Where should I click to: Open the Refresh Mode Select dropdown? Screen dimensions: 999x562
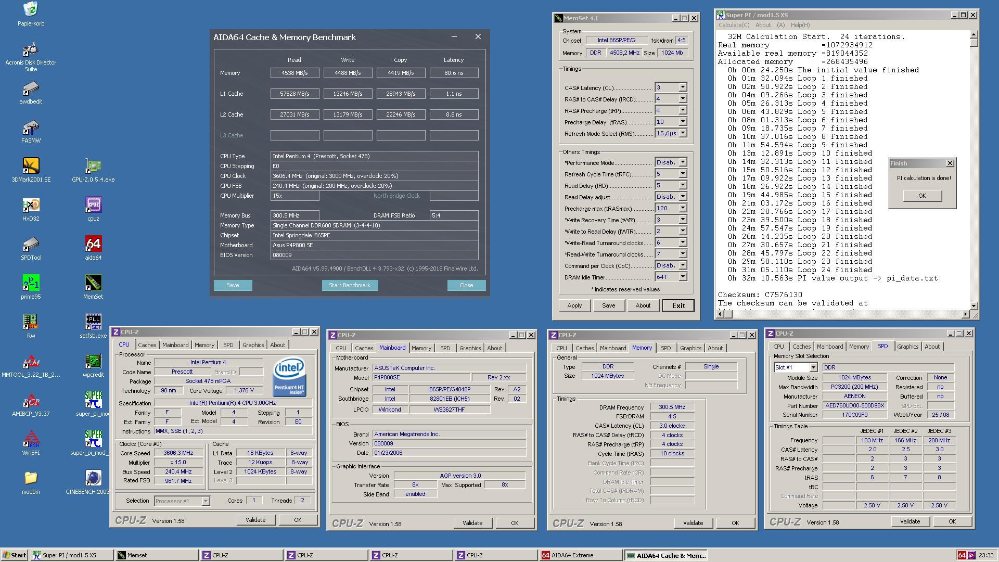pyautogui.click(x=683, y=133)
